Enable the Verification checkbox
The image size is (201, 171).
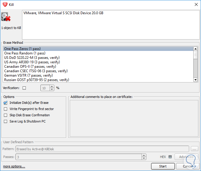tap(24, 88)
